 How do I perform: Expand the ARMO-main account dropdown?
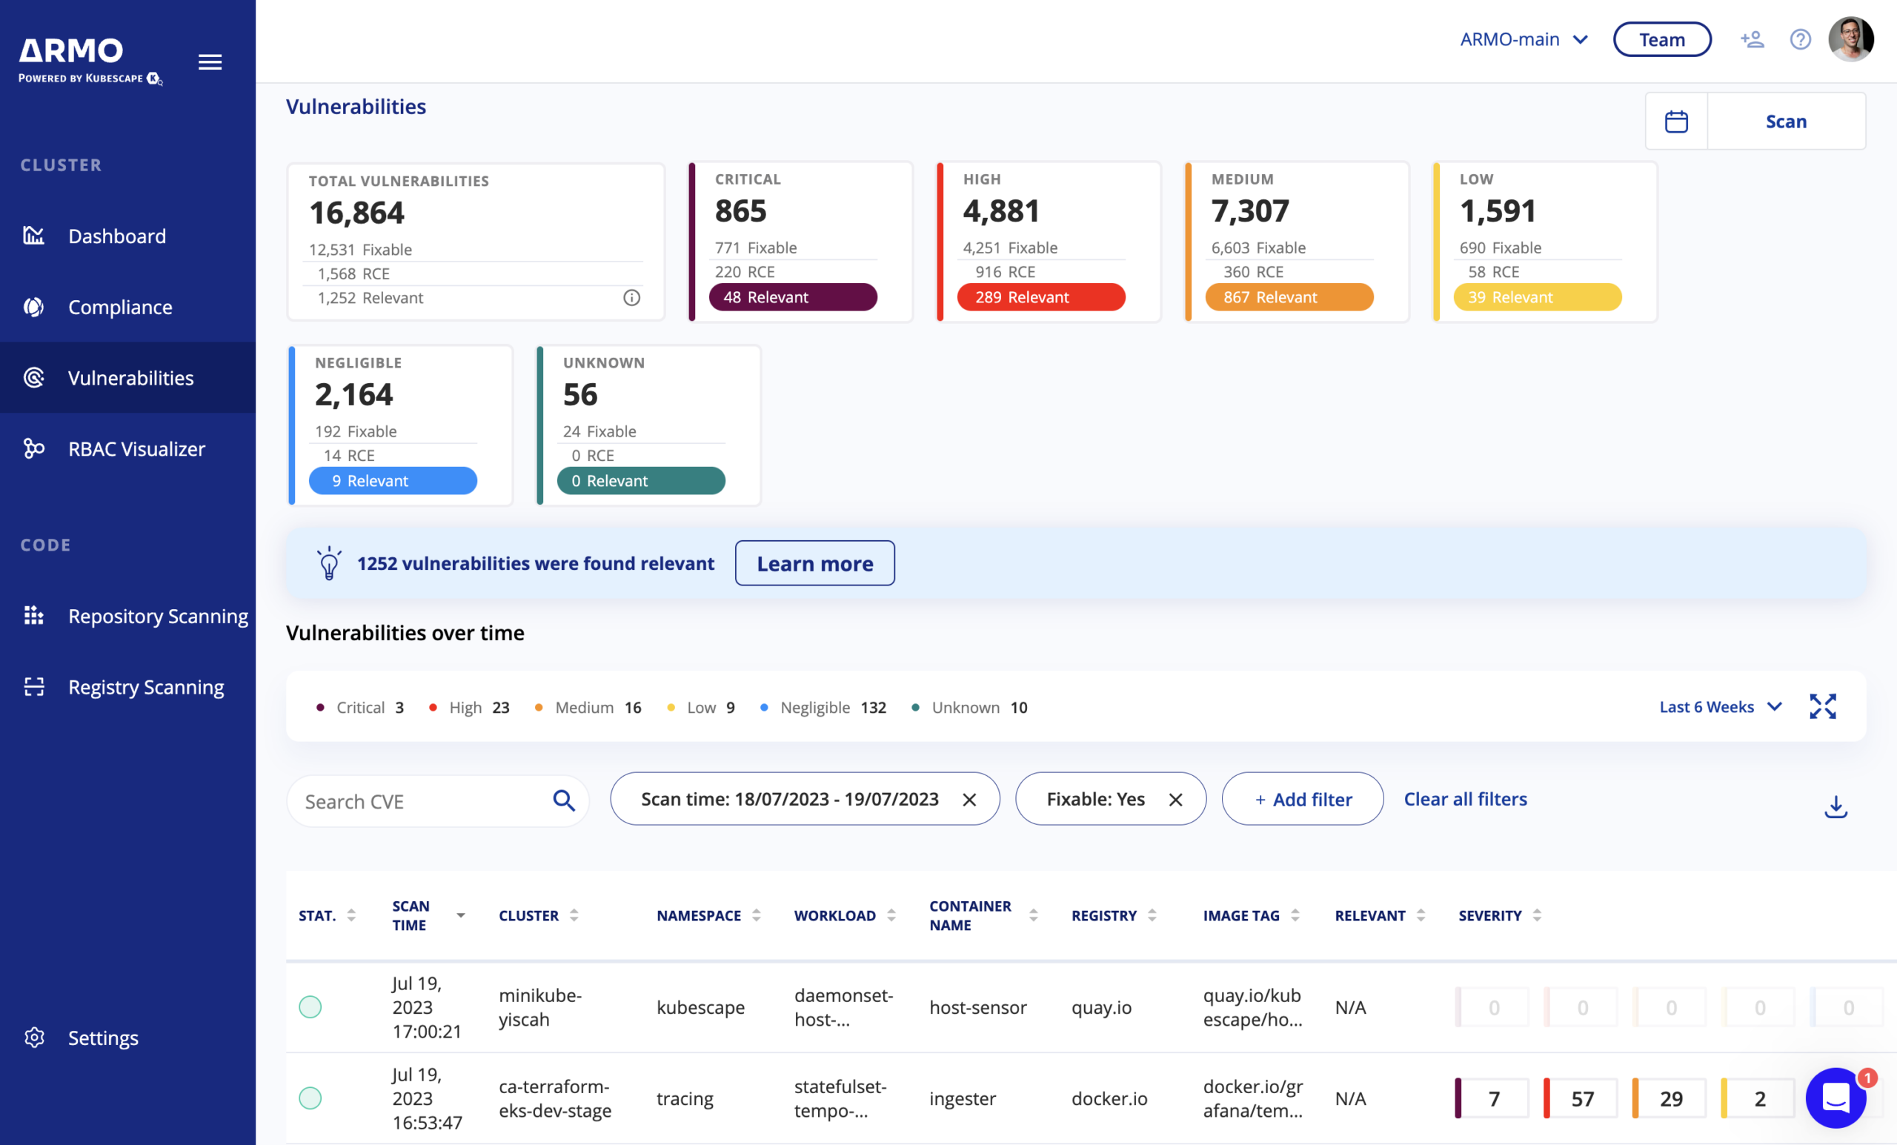(x=1524, y=39)
